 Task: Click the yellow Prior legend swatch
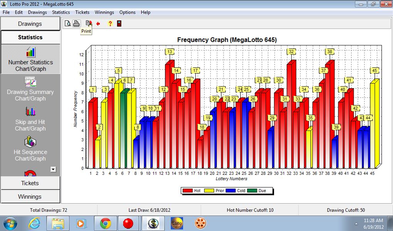tap(209, 191)
